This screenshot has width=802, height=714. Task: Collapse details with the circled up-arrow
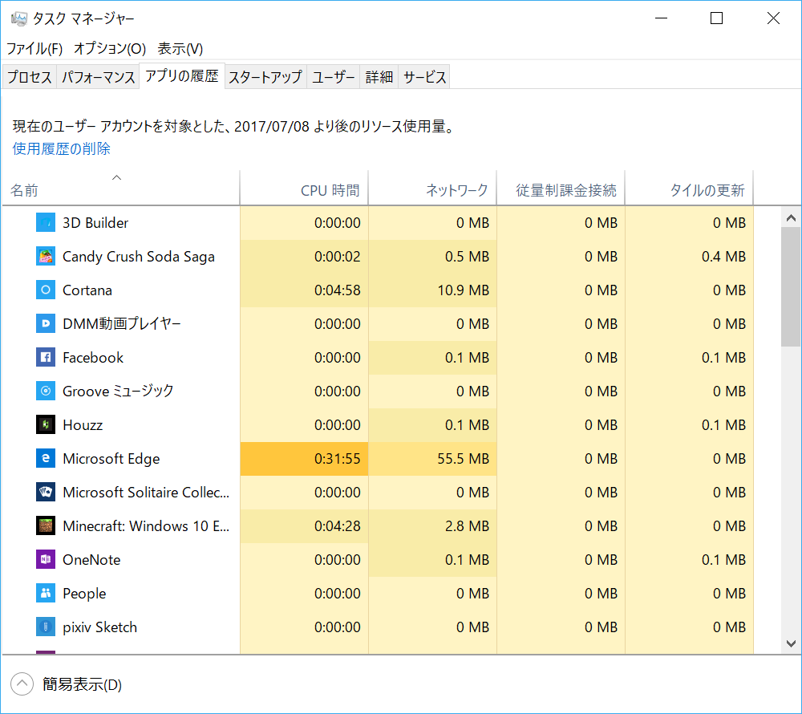pos(22,684)
